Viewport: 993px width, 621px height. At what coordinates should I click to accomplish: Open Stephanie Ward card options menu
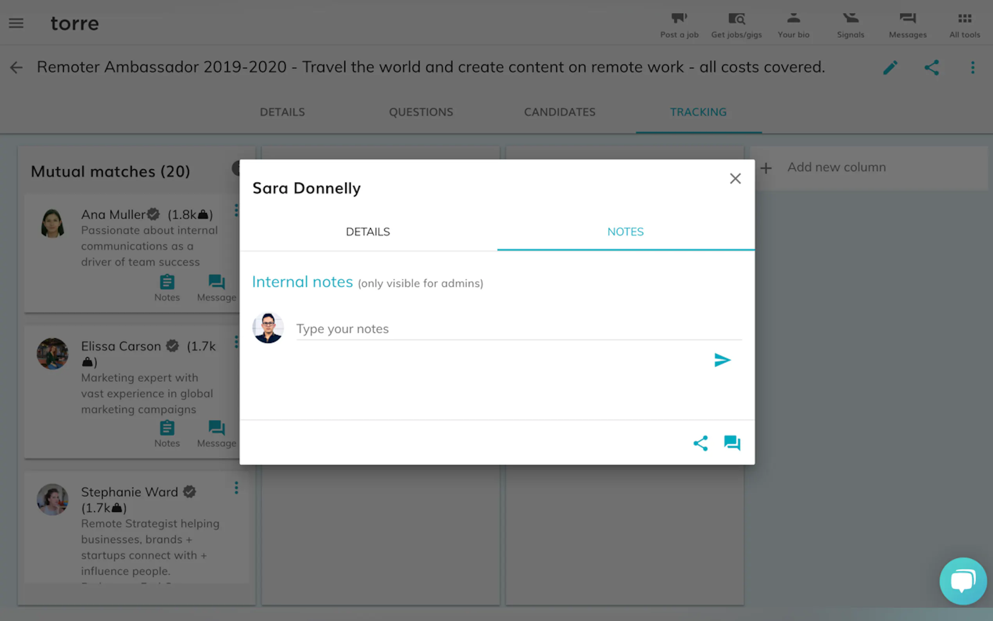(x=236, y=488)
